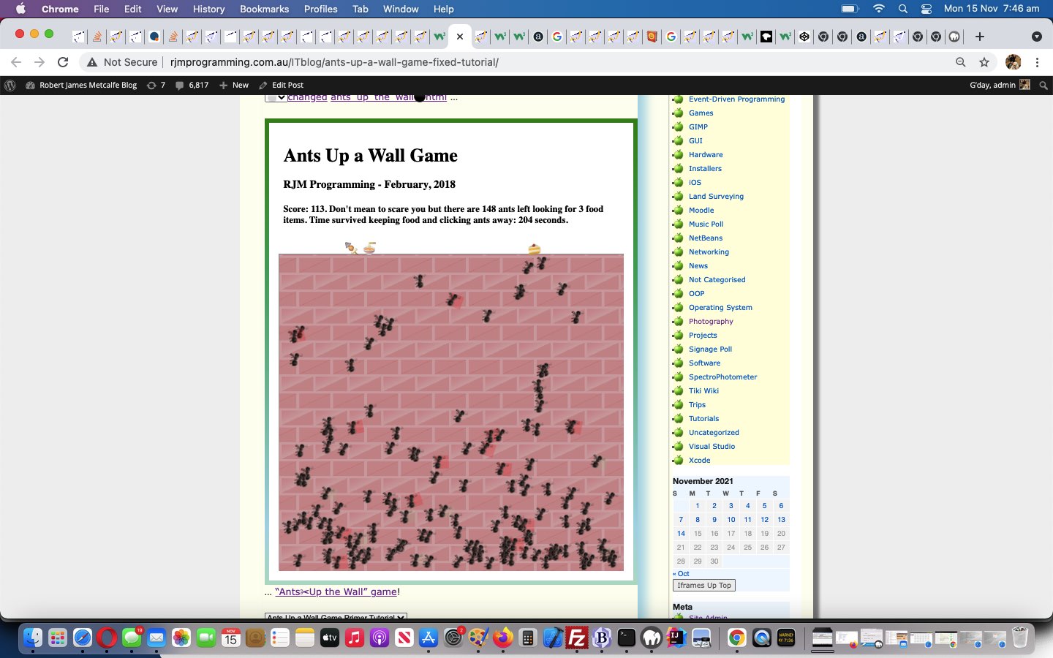
Task: Bookmark this page with the star icon
Action: (984, 62)
